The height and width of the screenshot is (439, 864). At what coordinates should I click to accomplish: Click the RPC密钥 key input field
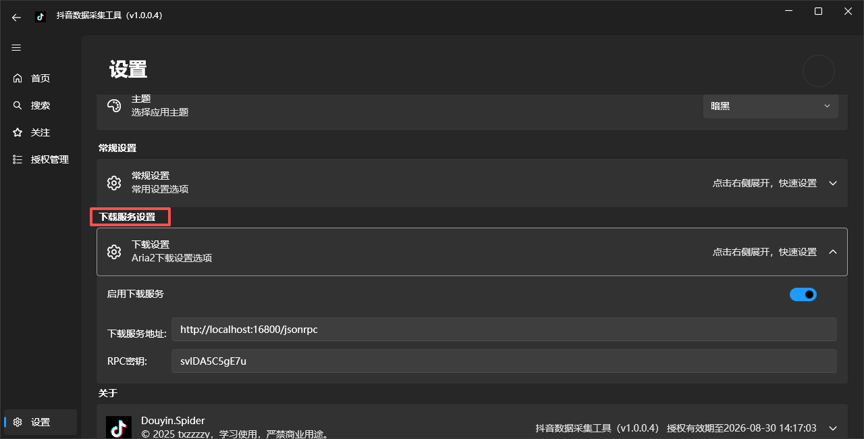(504, 361)
